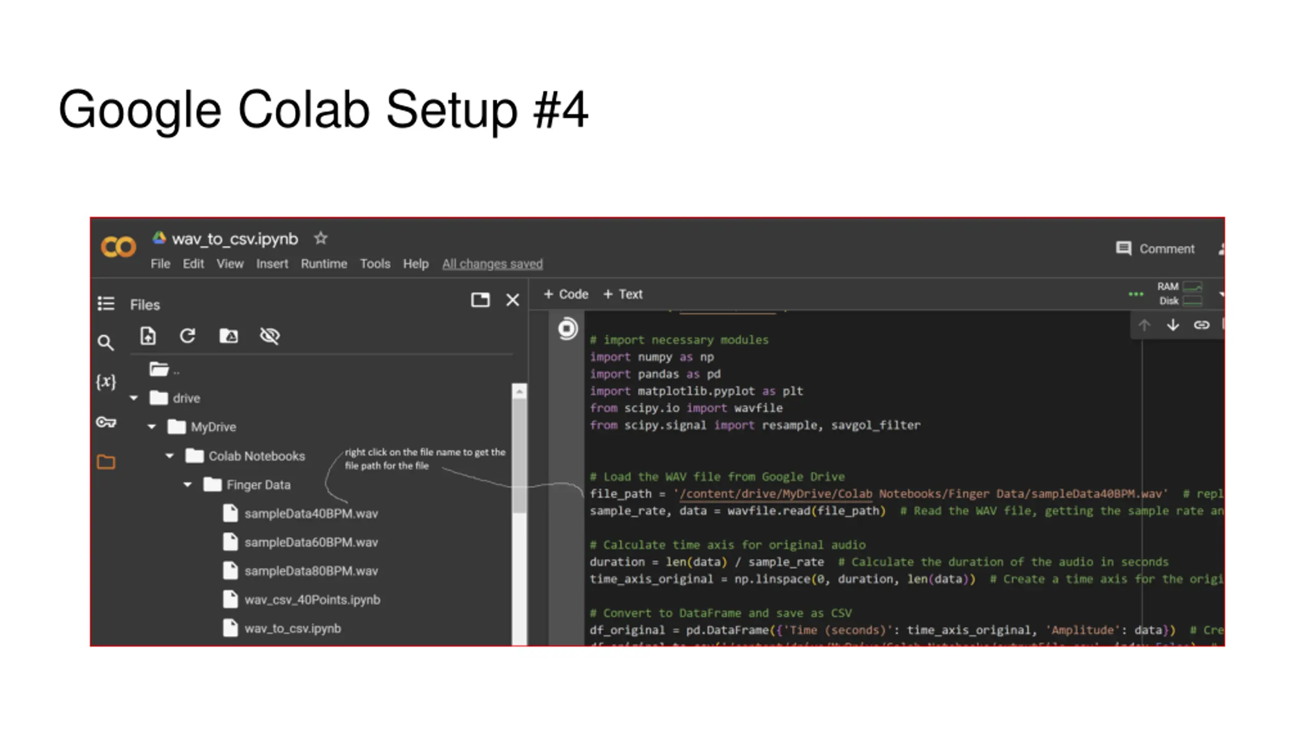Add a Code cell
This screenshot has height=739, width=1315.
coord(566,294)
